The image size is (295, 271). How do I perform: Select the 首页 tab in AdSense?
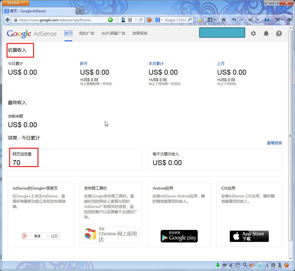68,34
